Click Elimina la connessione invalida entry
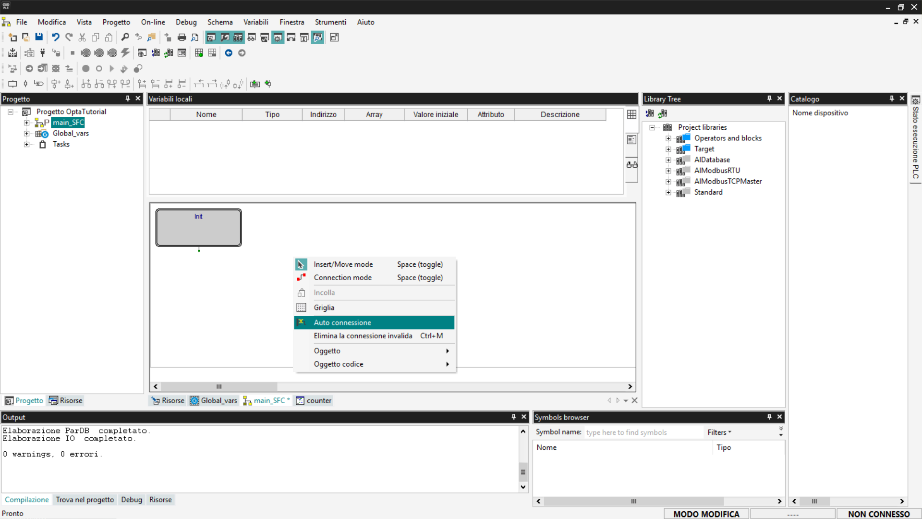922x519 pixels. 363,336
